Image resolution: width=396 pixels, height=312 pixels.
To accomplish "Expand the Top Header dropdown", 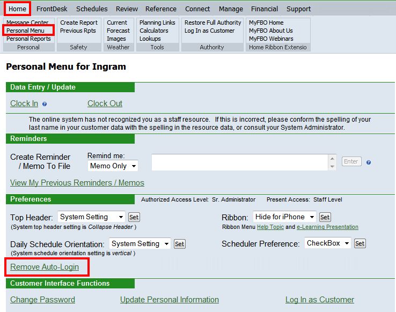I will (91, 217).
